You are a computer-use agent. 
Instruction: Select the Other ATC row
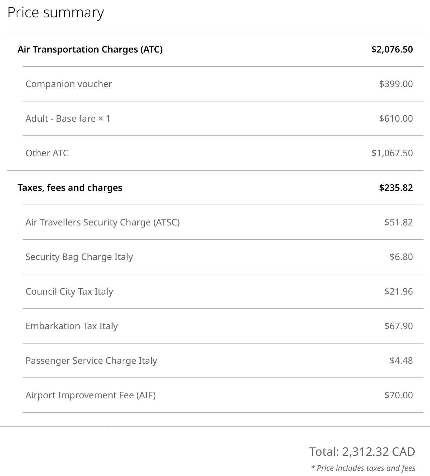(x=47, y=153)
